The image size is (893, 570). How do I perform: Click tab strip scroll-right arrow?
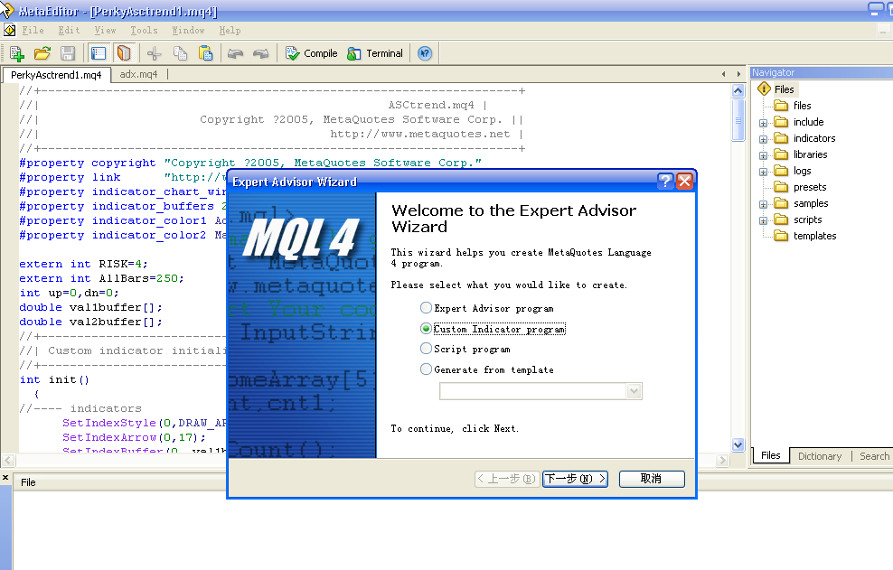738,74
